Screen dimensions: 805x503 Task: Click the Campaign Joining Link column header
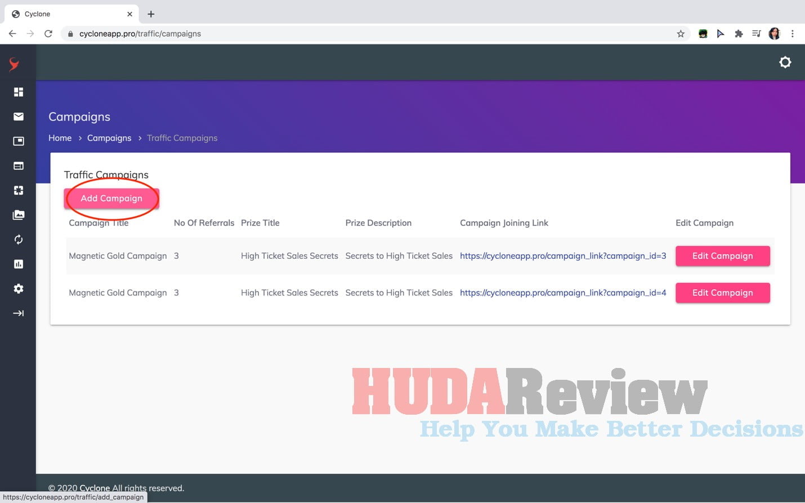tap(504, 223)
